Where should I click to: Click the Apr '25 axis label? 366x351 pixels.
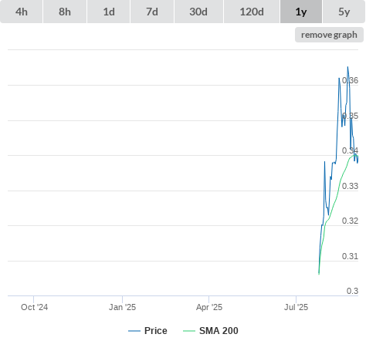209,307
